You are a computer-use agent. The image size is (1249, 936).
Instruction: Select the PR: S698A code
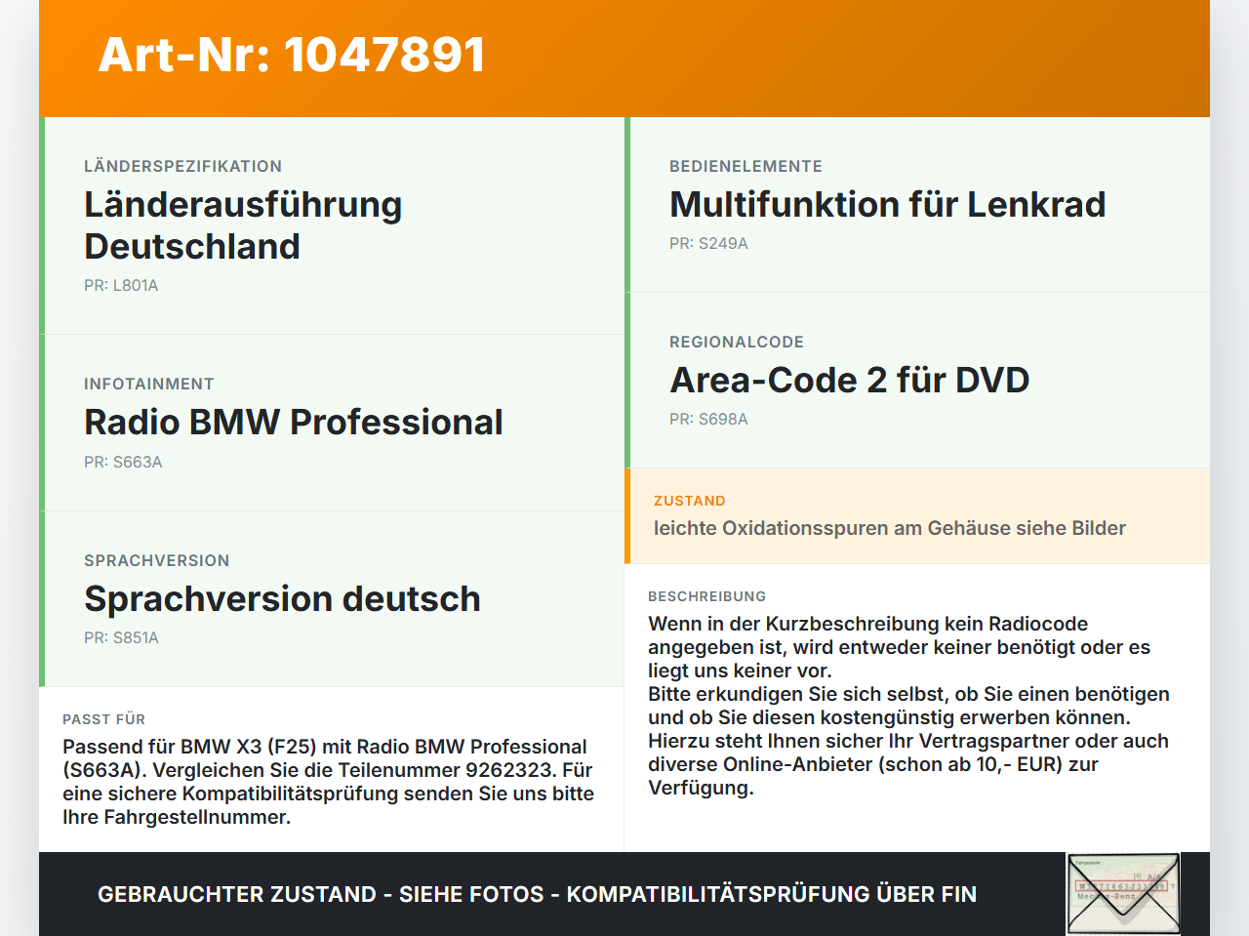708,419
